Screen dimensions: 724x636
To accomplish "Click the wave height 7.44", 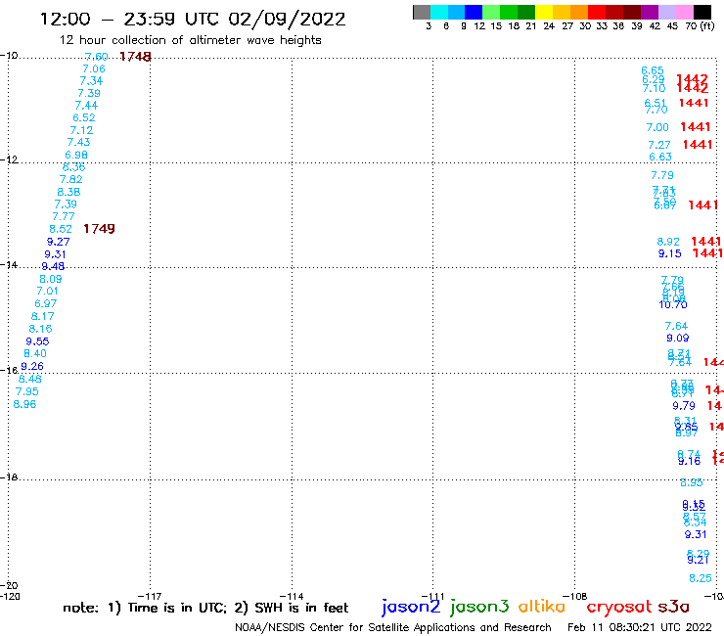I will 86,106.
